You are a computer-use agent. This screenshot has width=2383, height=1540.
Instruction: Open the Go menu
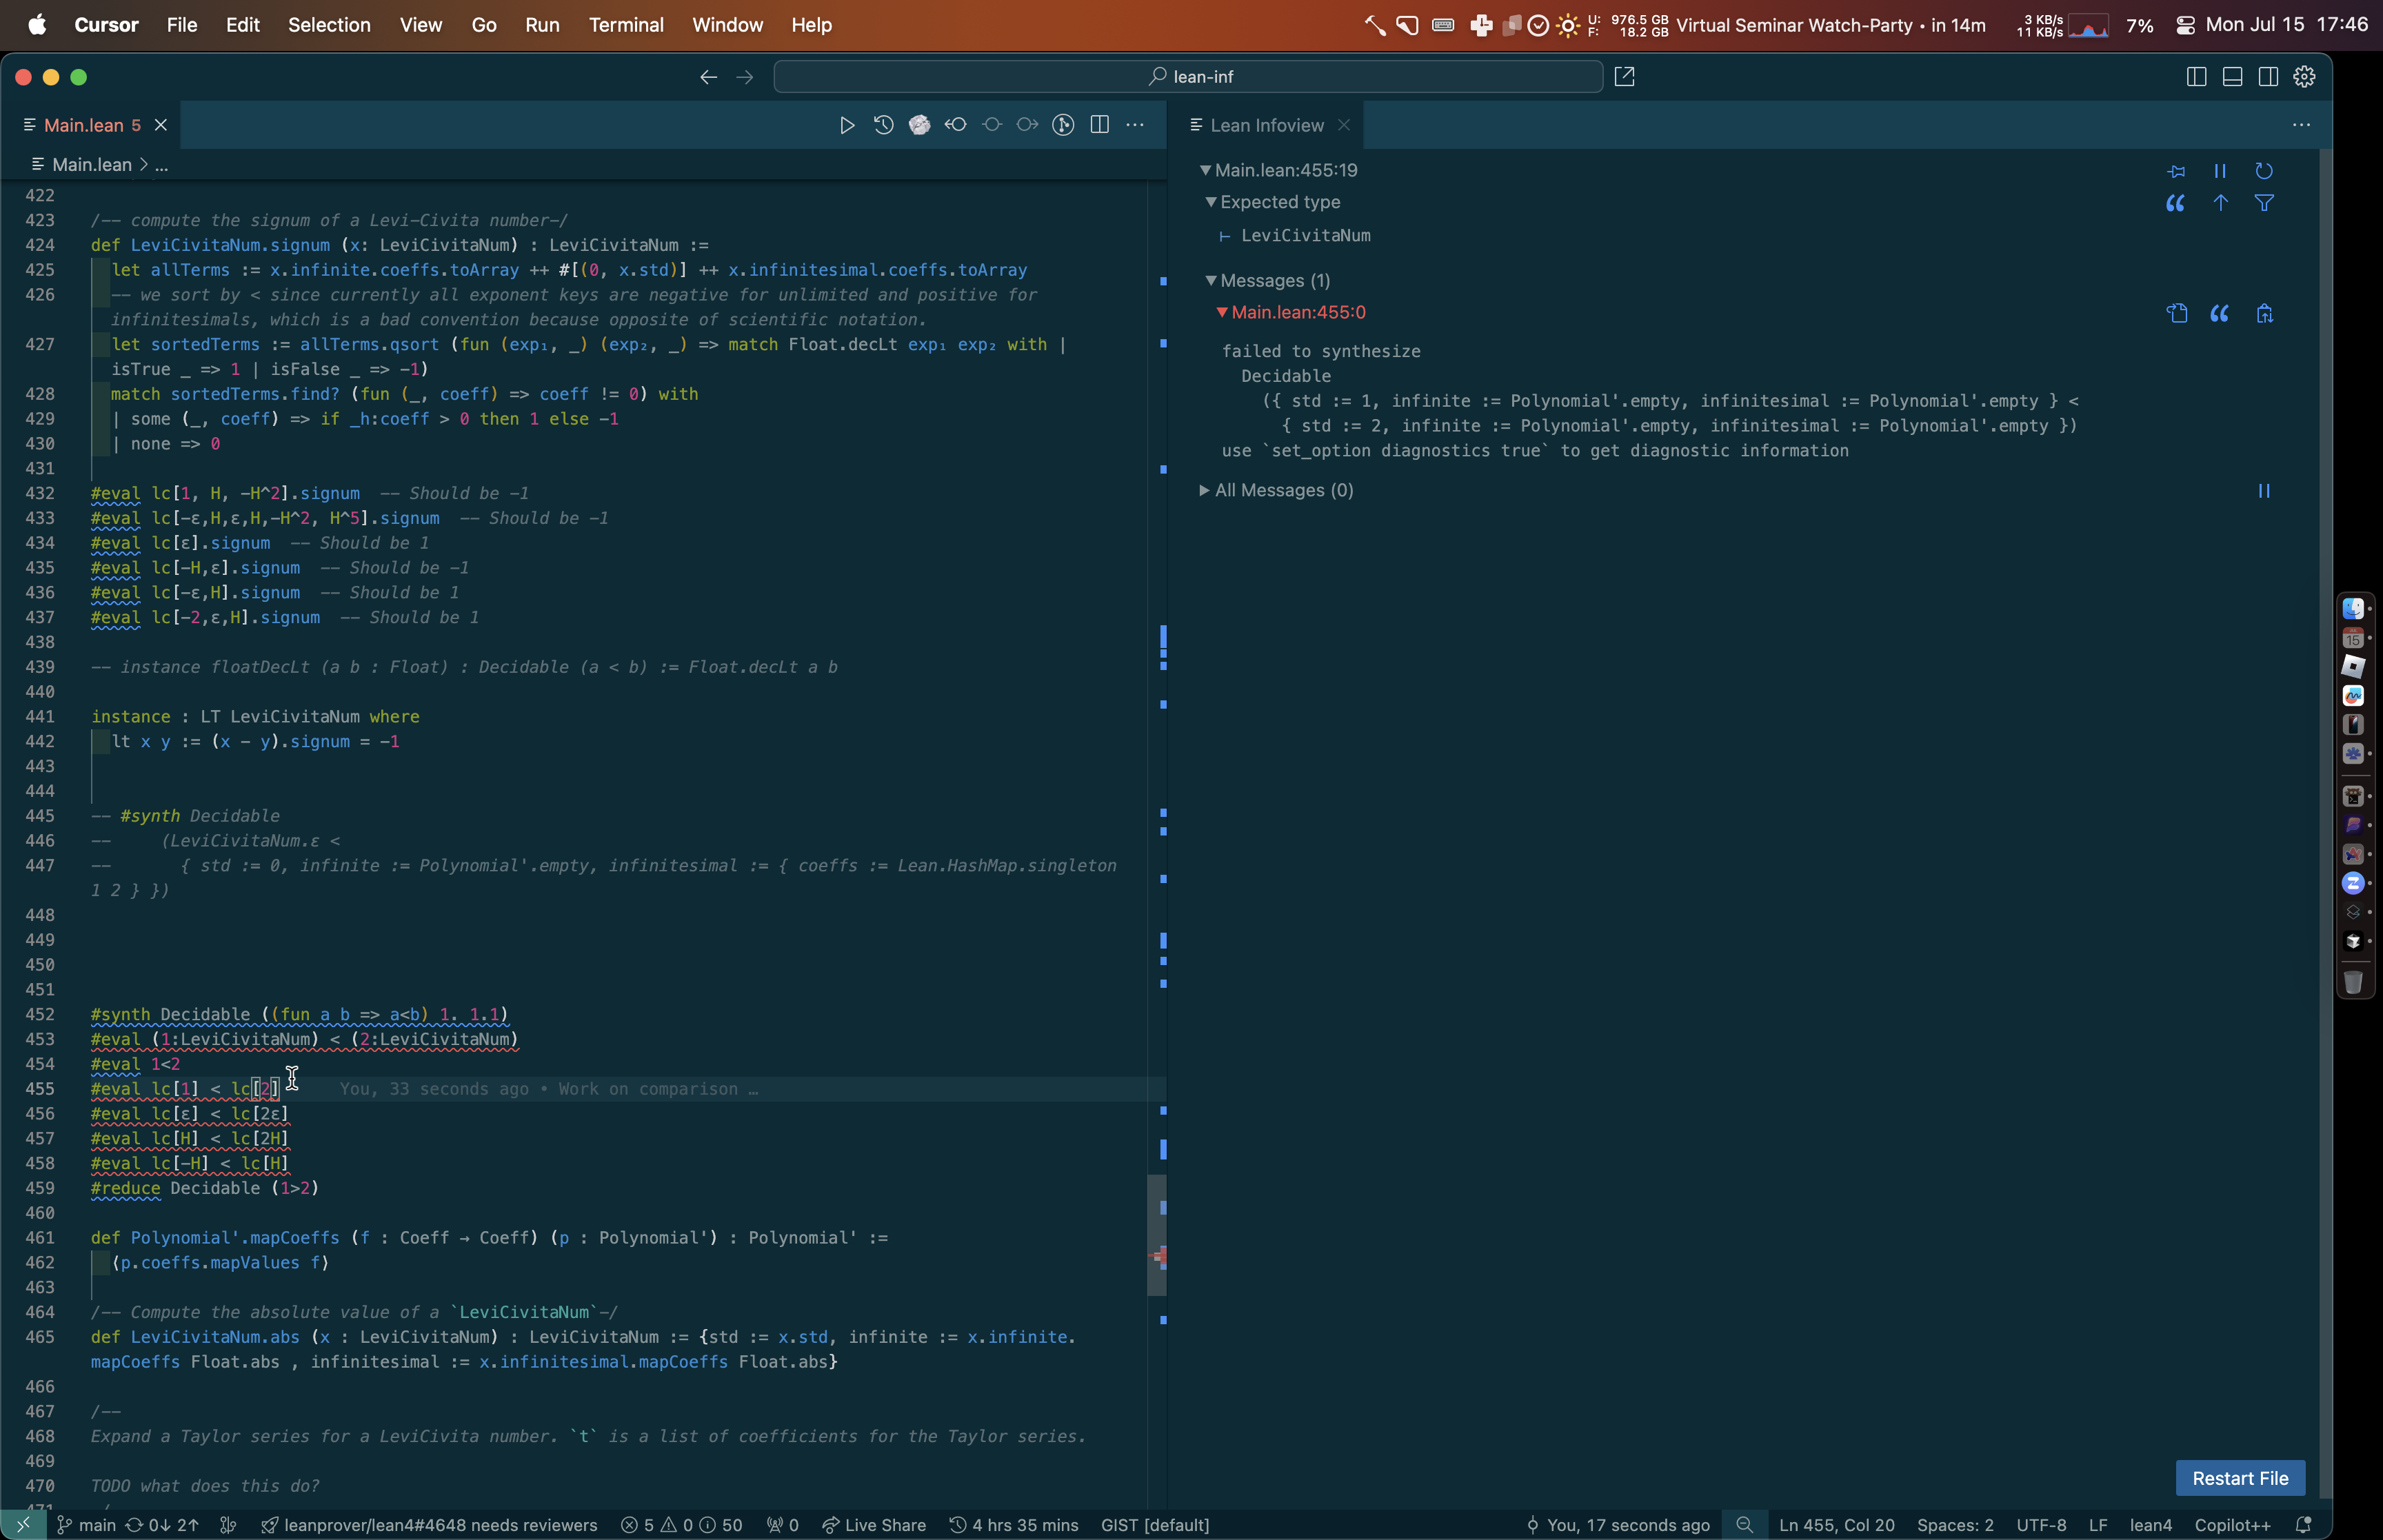(484, 25)
